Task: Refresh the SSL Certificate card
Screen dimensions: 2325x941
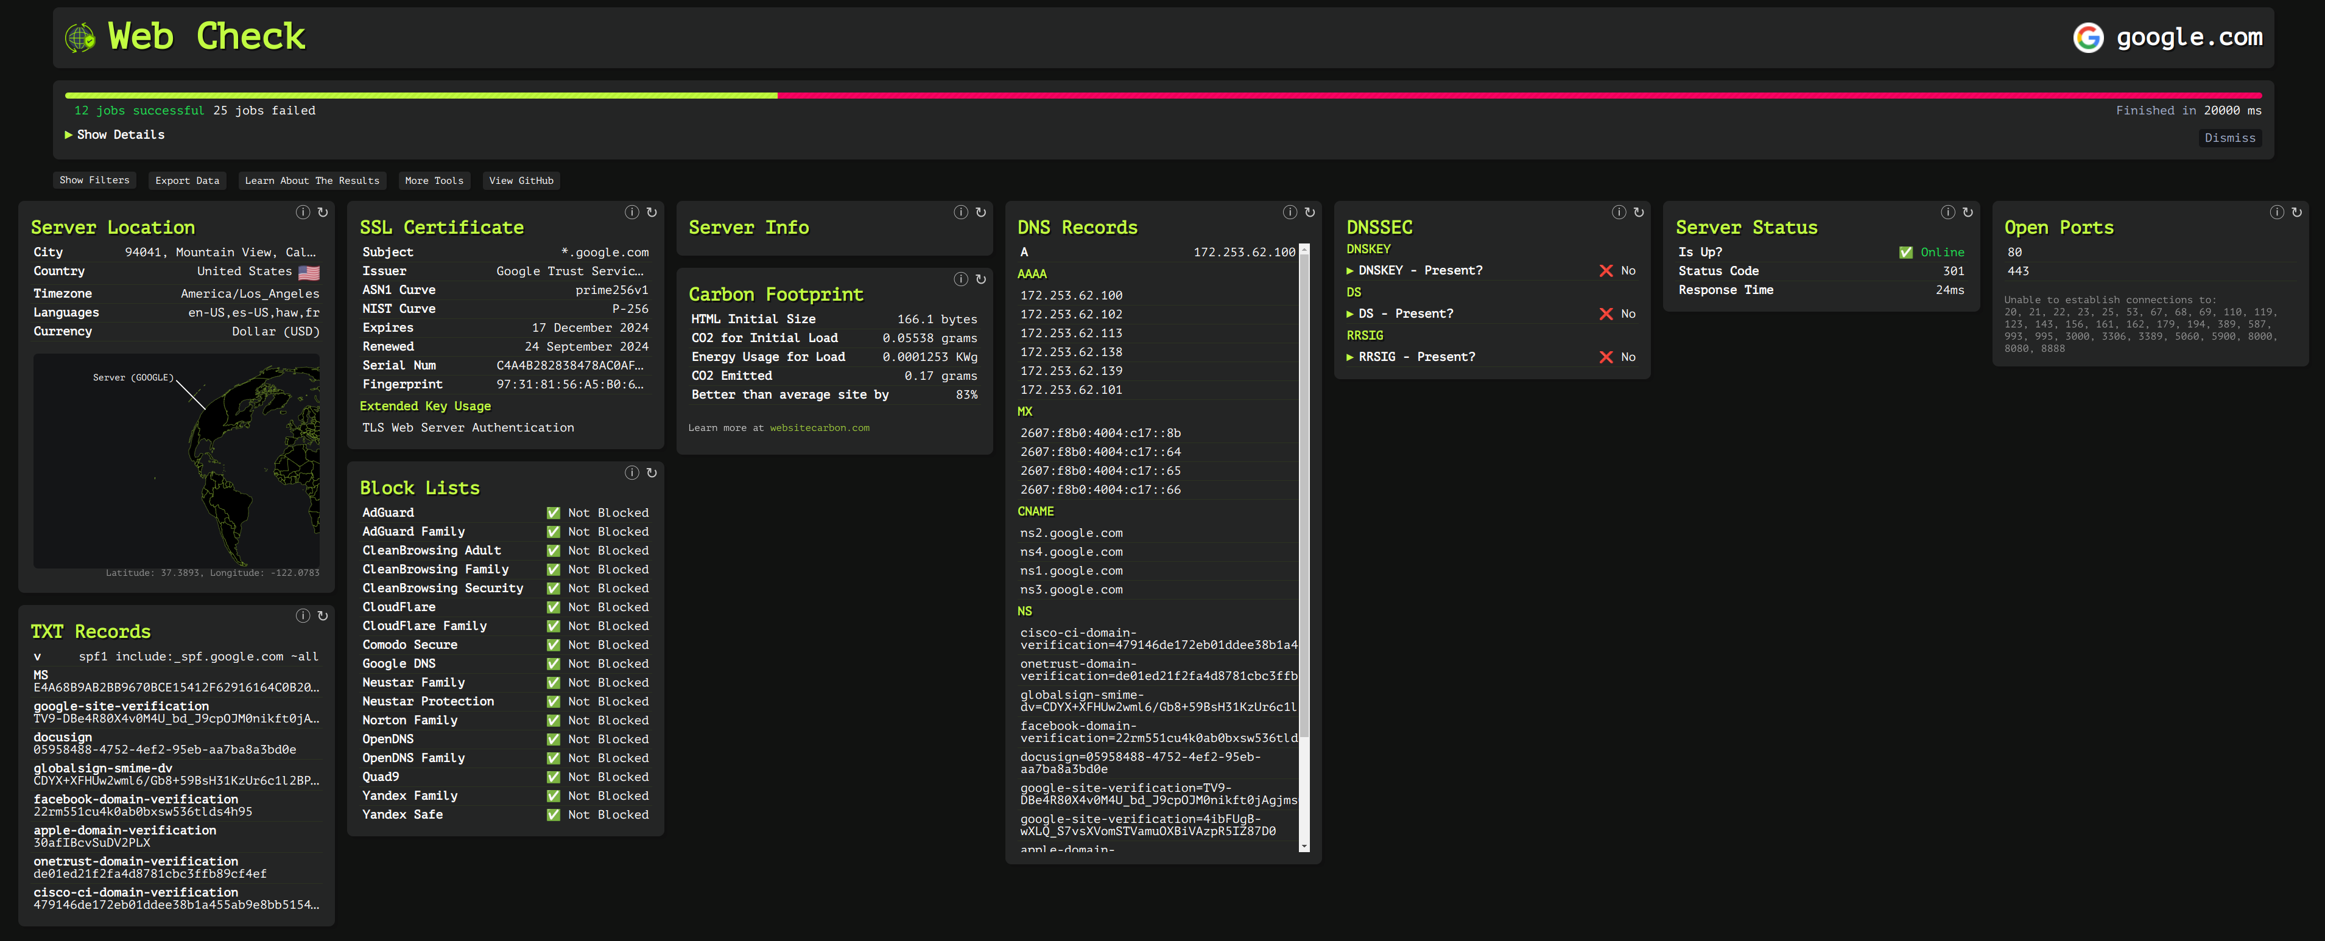Action: 652,212
